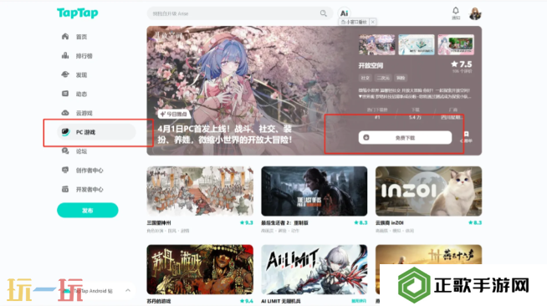
Task: Open the notification bell icon
Action: 456,11
